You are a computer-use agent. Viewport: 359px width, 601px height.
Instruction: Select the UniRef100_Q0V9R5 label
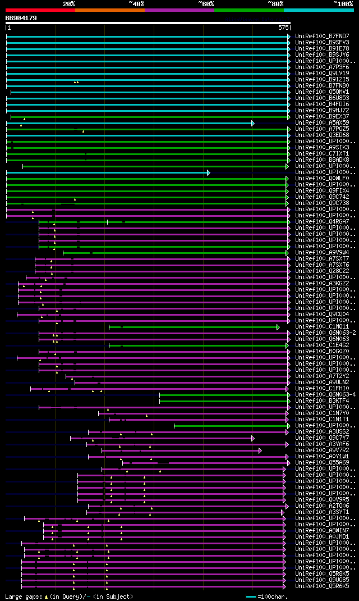[322, 500]
